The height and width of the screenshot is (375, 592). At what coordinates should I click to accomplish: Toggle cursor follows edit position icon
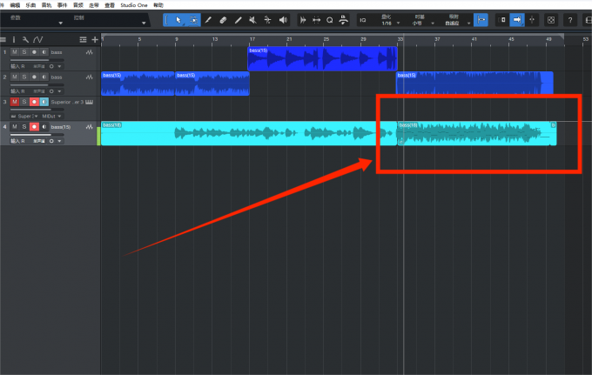(x=532, y=20)
